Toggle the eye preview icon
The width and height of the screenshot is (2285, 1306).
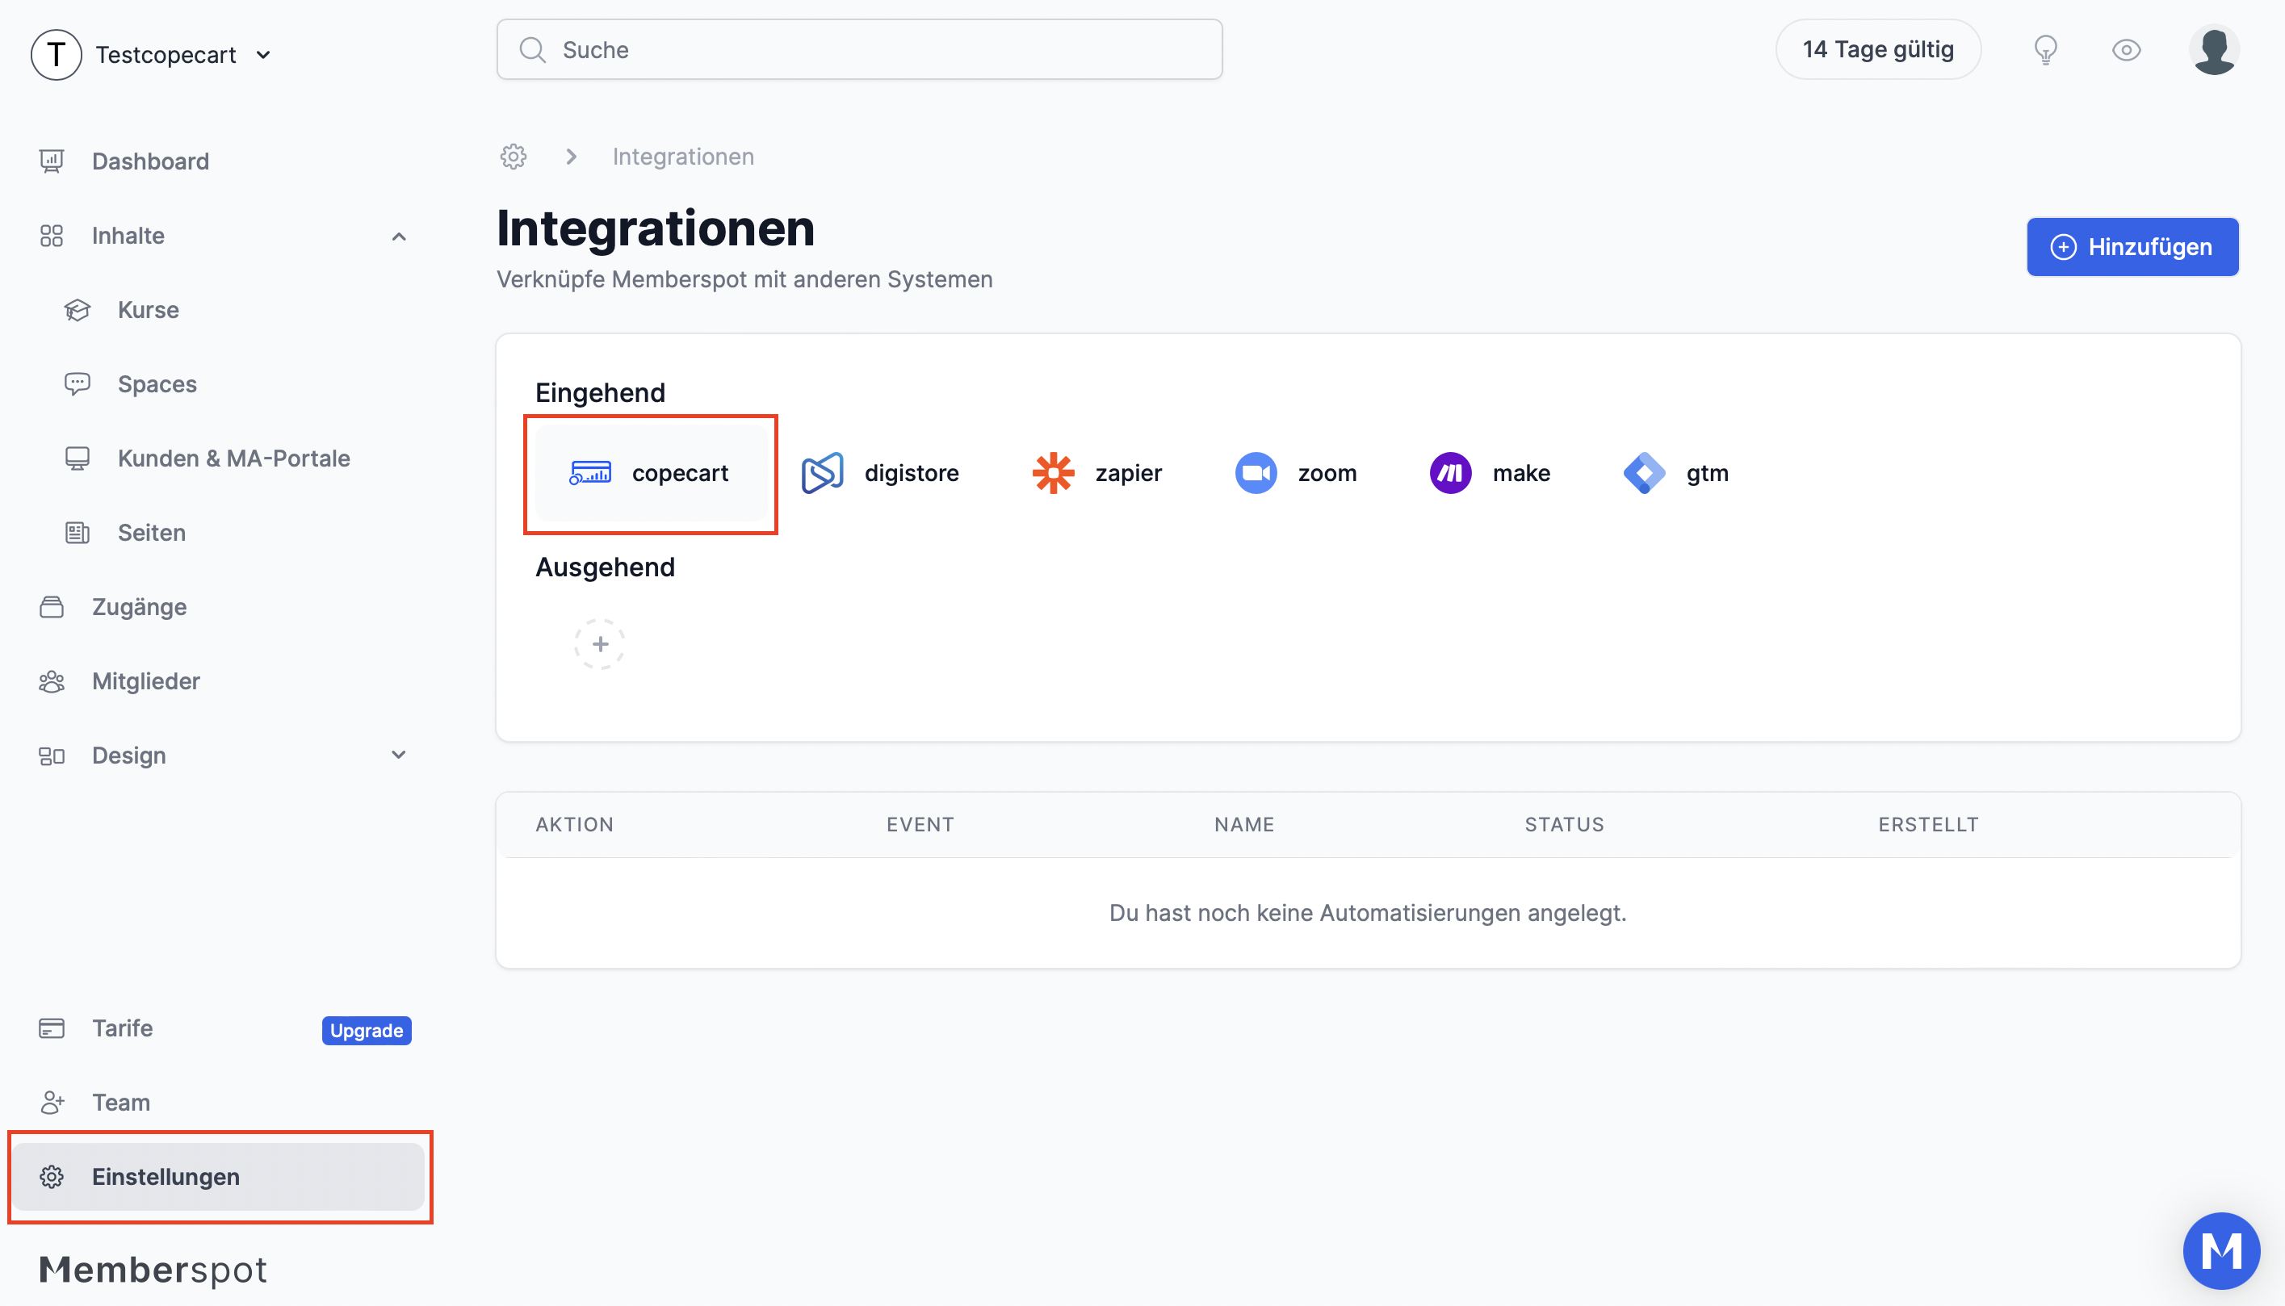[x=2126, y=49]
